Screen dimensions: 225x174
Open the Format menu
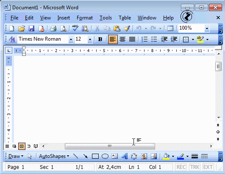tap(85, 18)
